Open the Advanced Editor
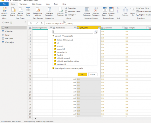Screen dimensions: 151x123 point(72,11)
